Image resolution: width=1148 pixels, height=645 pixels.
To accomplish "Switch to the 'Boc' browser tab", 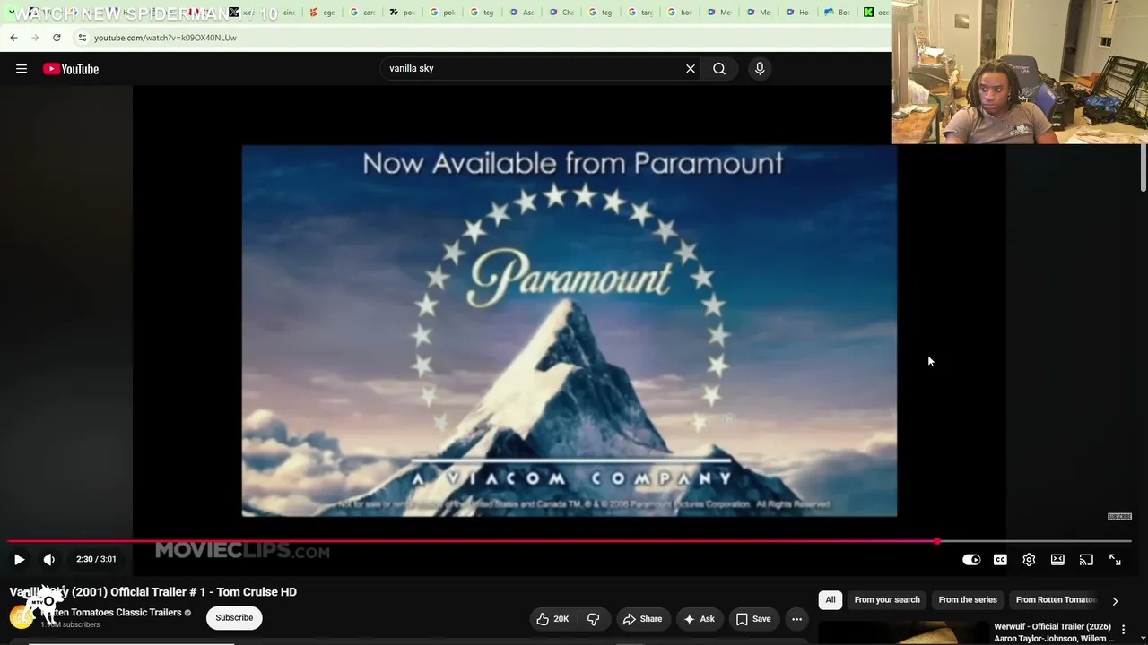I will (x=838, y=13).
